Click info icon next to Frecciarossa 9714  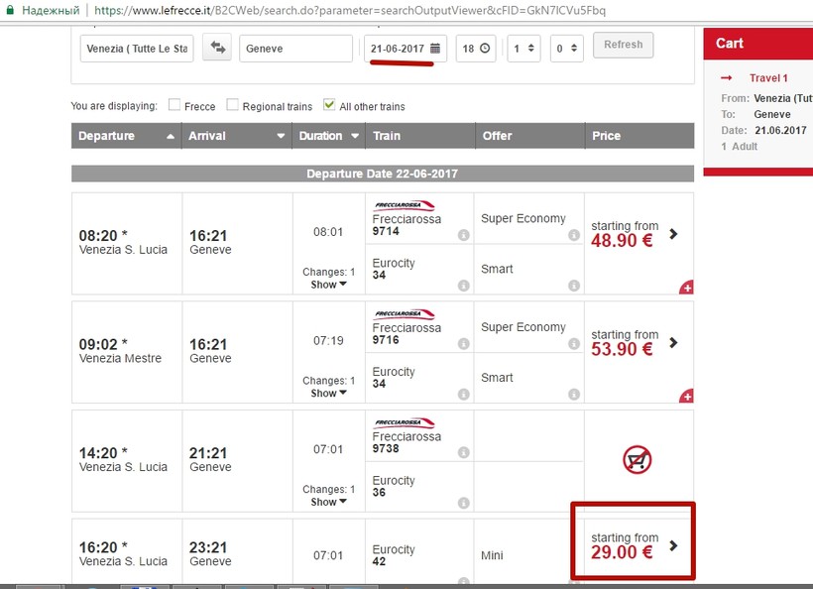pyautogui.click(x=463, y=235)
